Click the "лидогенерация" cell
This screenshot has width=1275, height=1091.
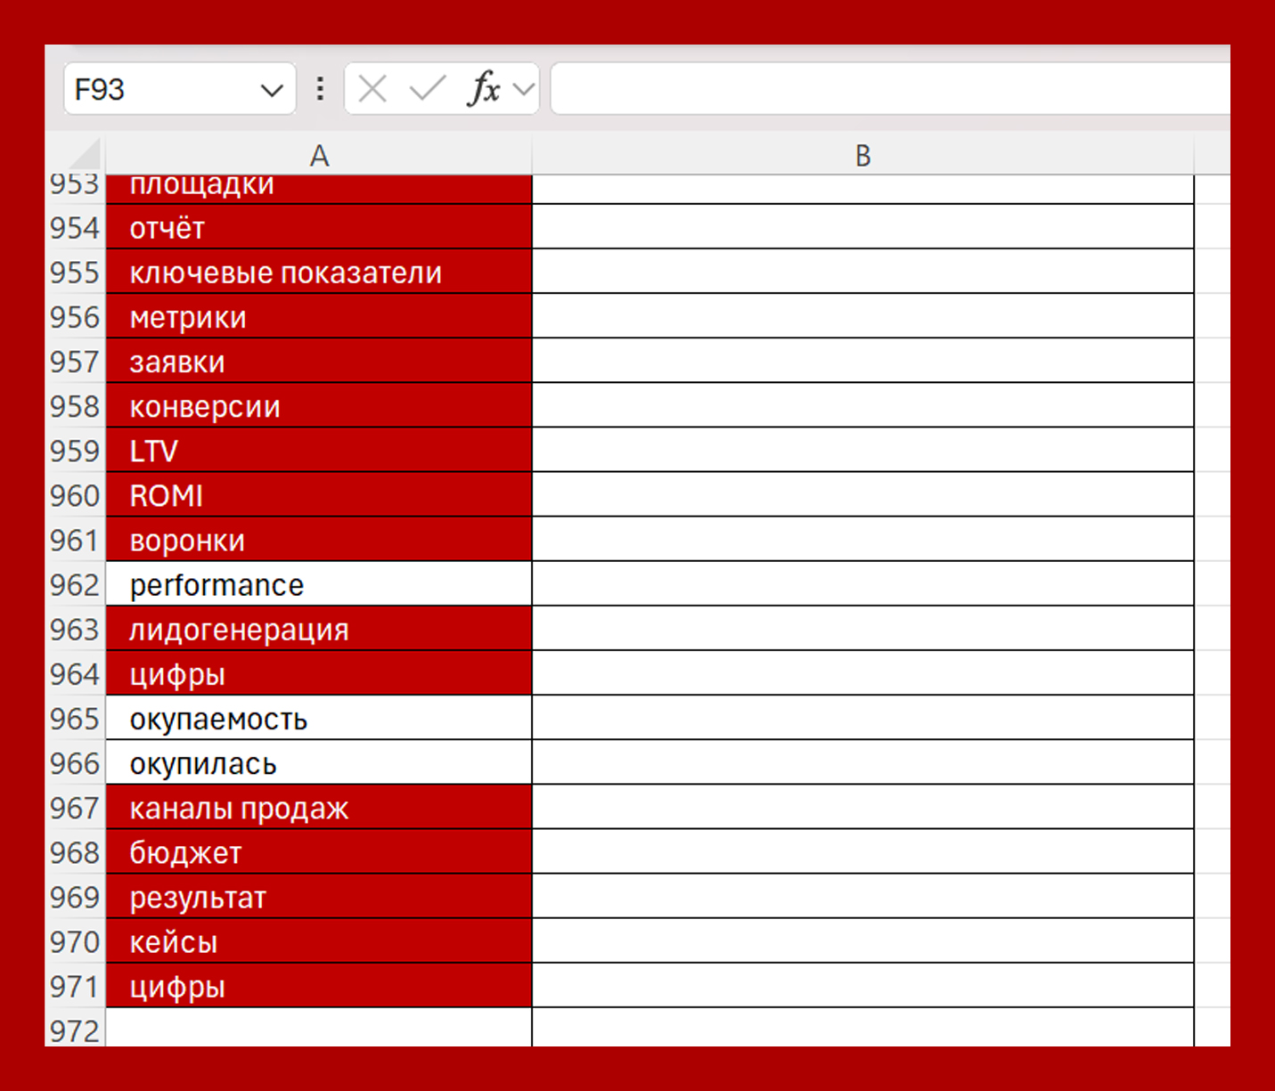click(319, 629)
